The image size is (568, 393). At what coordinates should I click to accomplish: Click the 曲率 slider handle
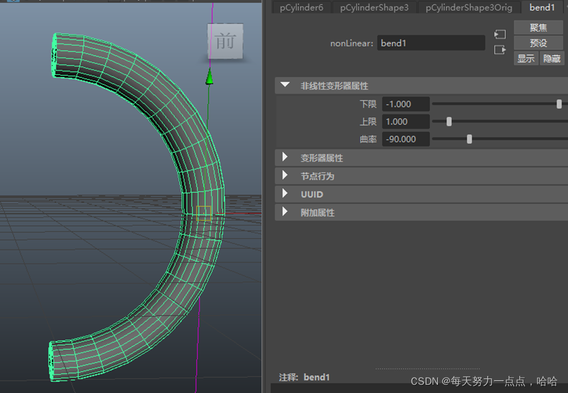(469, 139)
